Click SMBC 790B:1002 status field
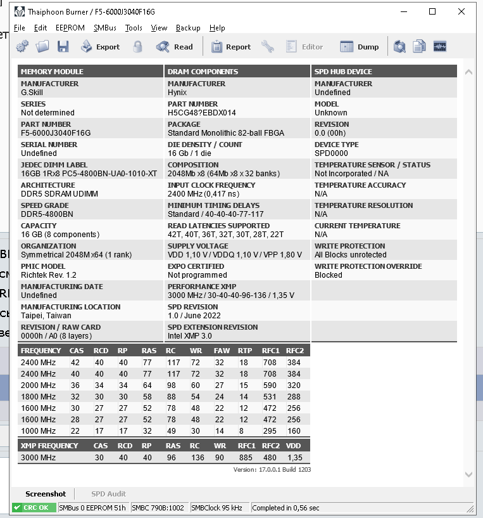483x518 pixels. click(x=160, y=508)
